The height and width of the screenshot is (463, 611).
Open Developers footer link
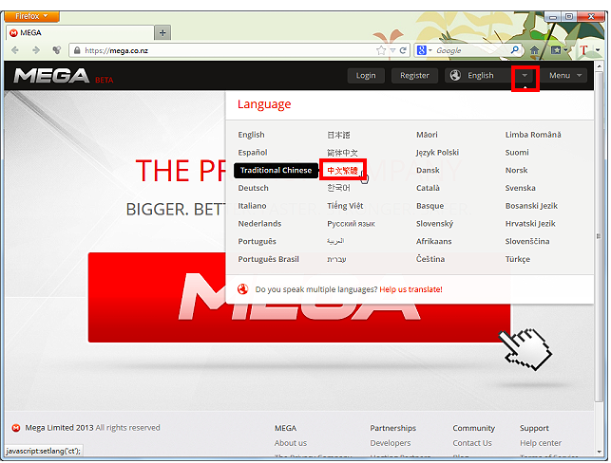click(x=390, y=443)
